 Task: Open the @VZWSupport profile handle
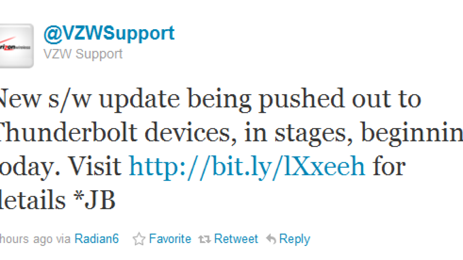pyautogui.click(x=109, y=34)
